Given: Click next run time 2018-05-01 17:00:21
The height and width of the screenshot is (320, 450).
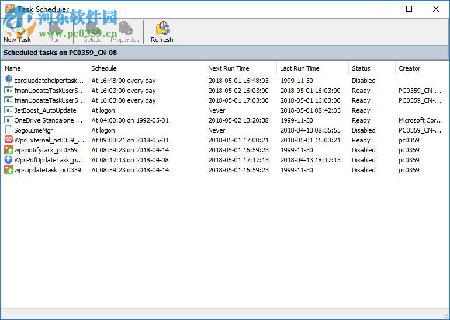Looking at the screenshot, I should pos(238,140).
